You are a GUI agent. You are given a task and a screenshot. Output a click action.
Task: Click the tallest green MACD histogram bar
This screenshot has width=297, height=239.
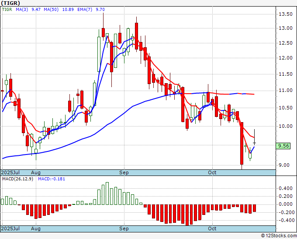click(x=107, y=193)
